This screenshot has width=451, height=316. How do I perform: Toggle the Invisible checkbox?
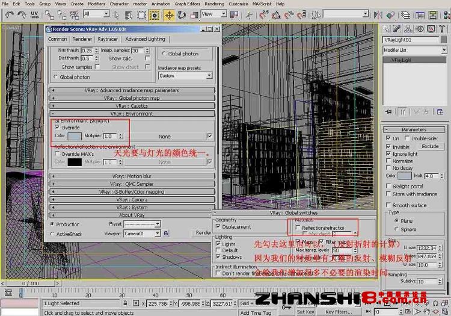pyautogui.click(x=388, y=146)
